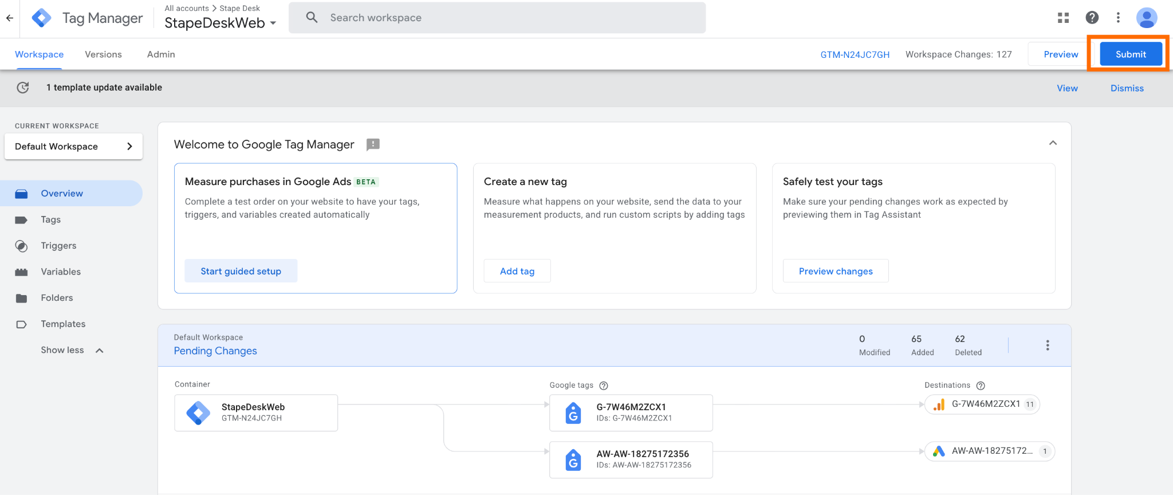1173x495 pixels.
Task: Click the Triggers sidebar icon
Action: (21, 246)
